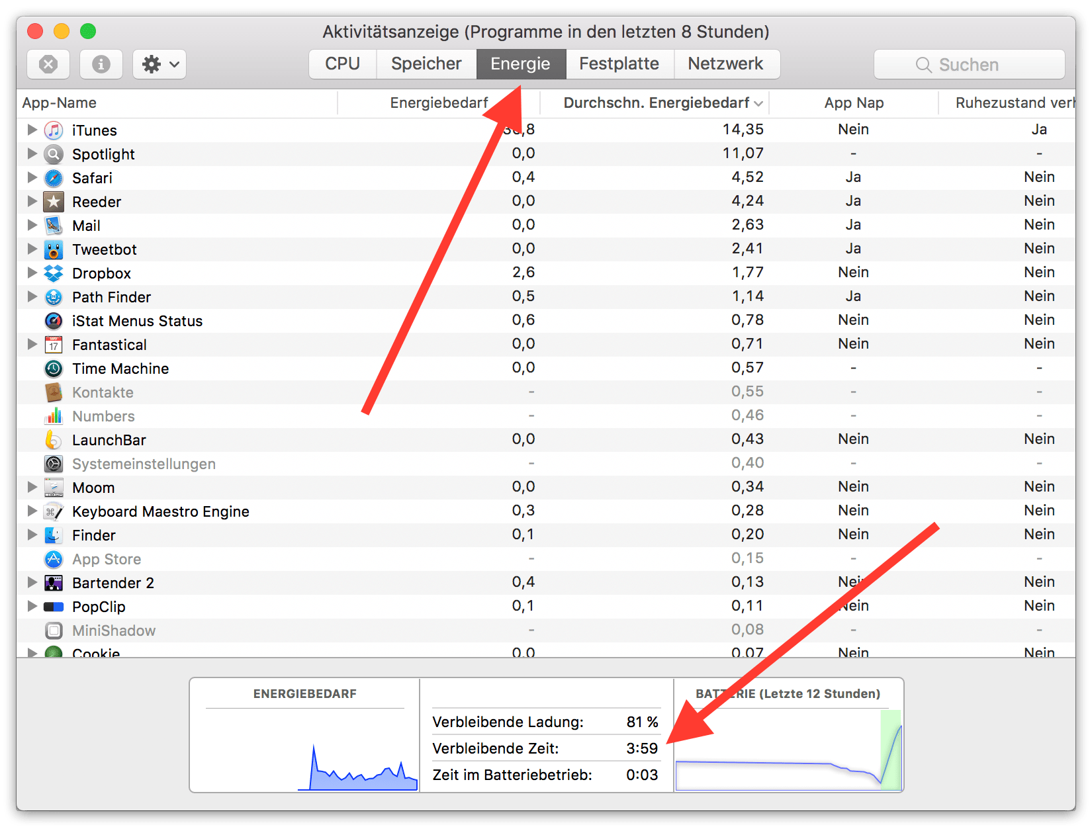The image size is (1092, 827).
Task: Click the LaunchBar icon
Action: tap(54, 440)
